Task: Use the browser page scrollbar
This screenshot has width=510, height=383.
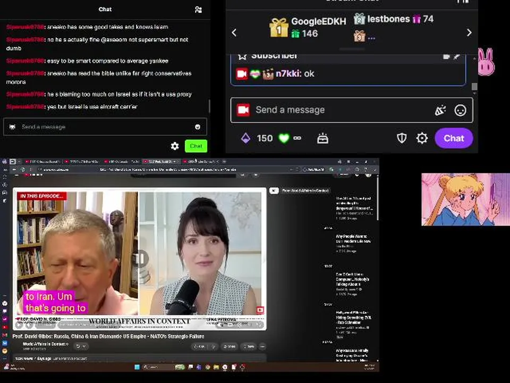Action: pos(378,198)
